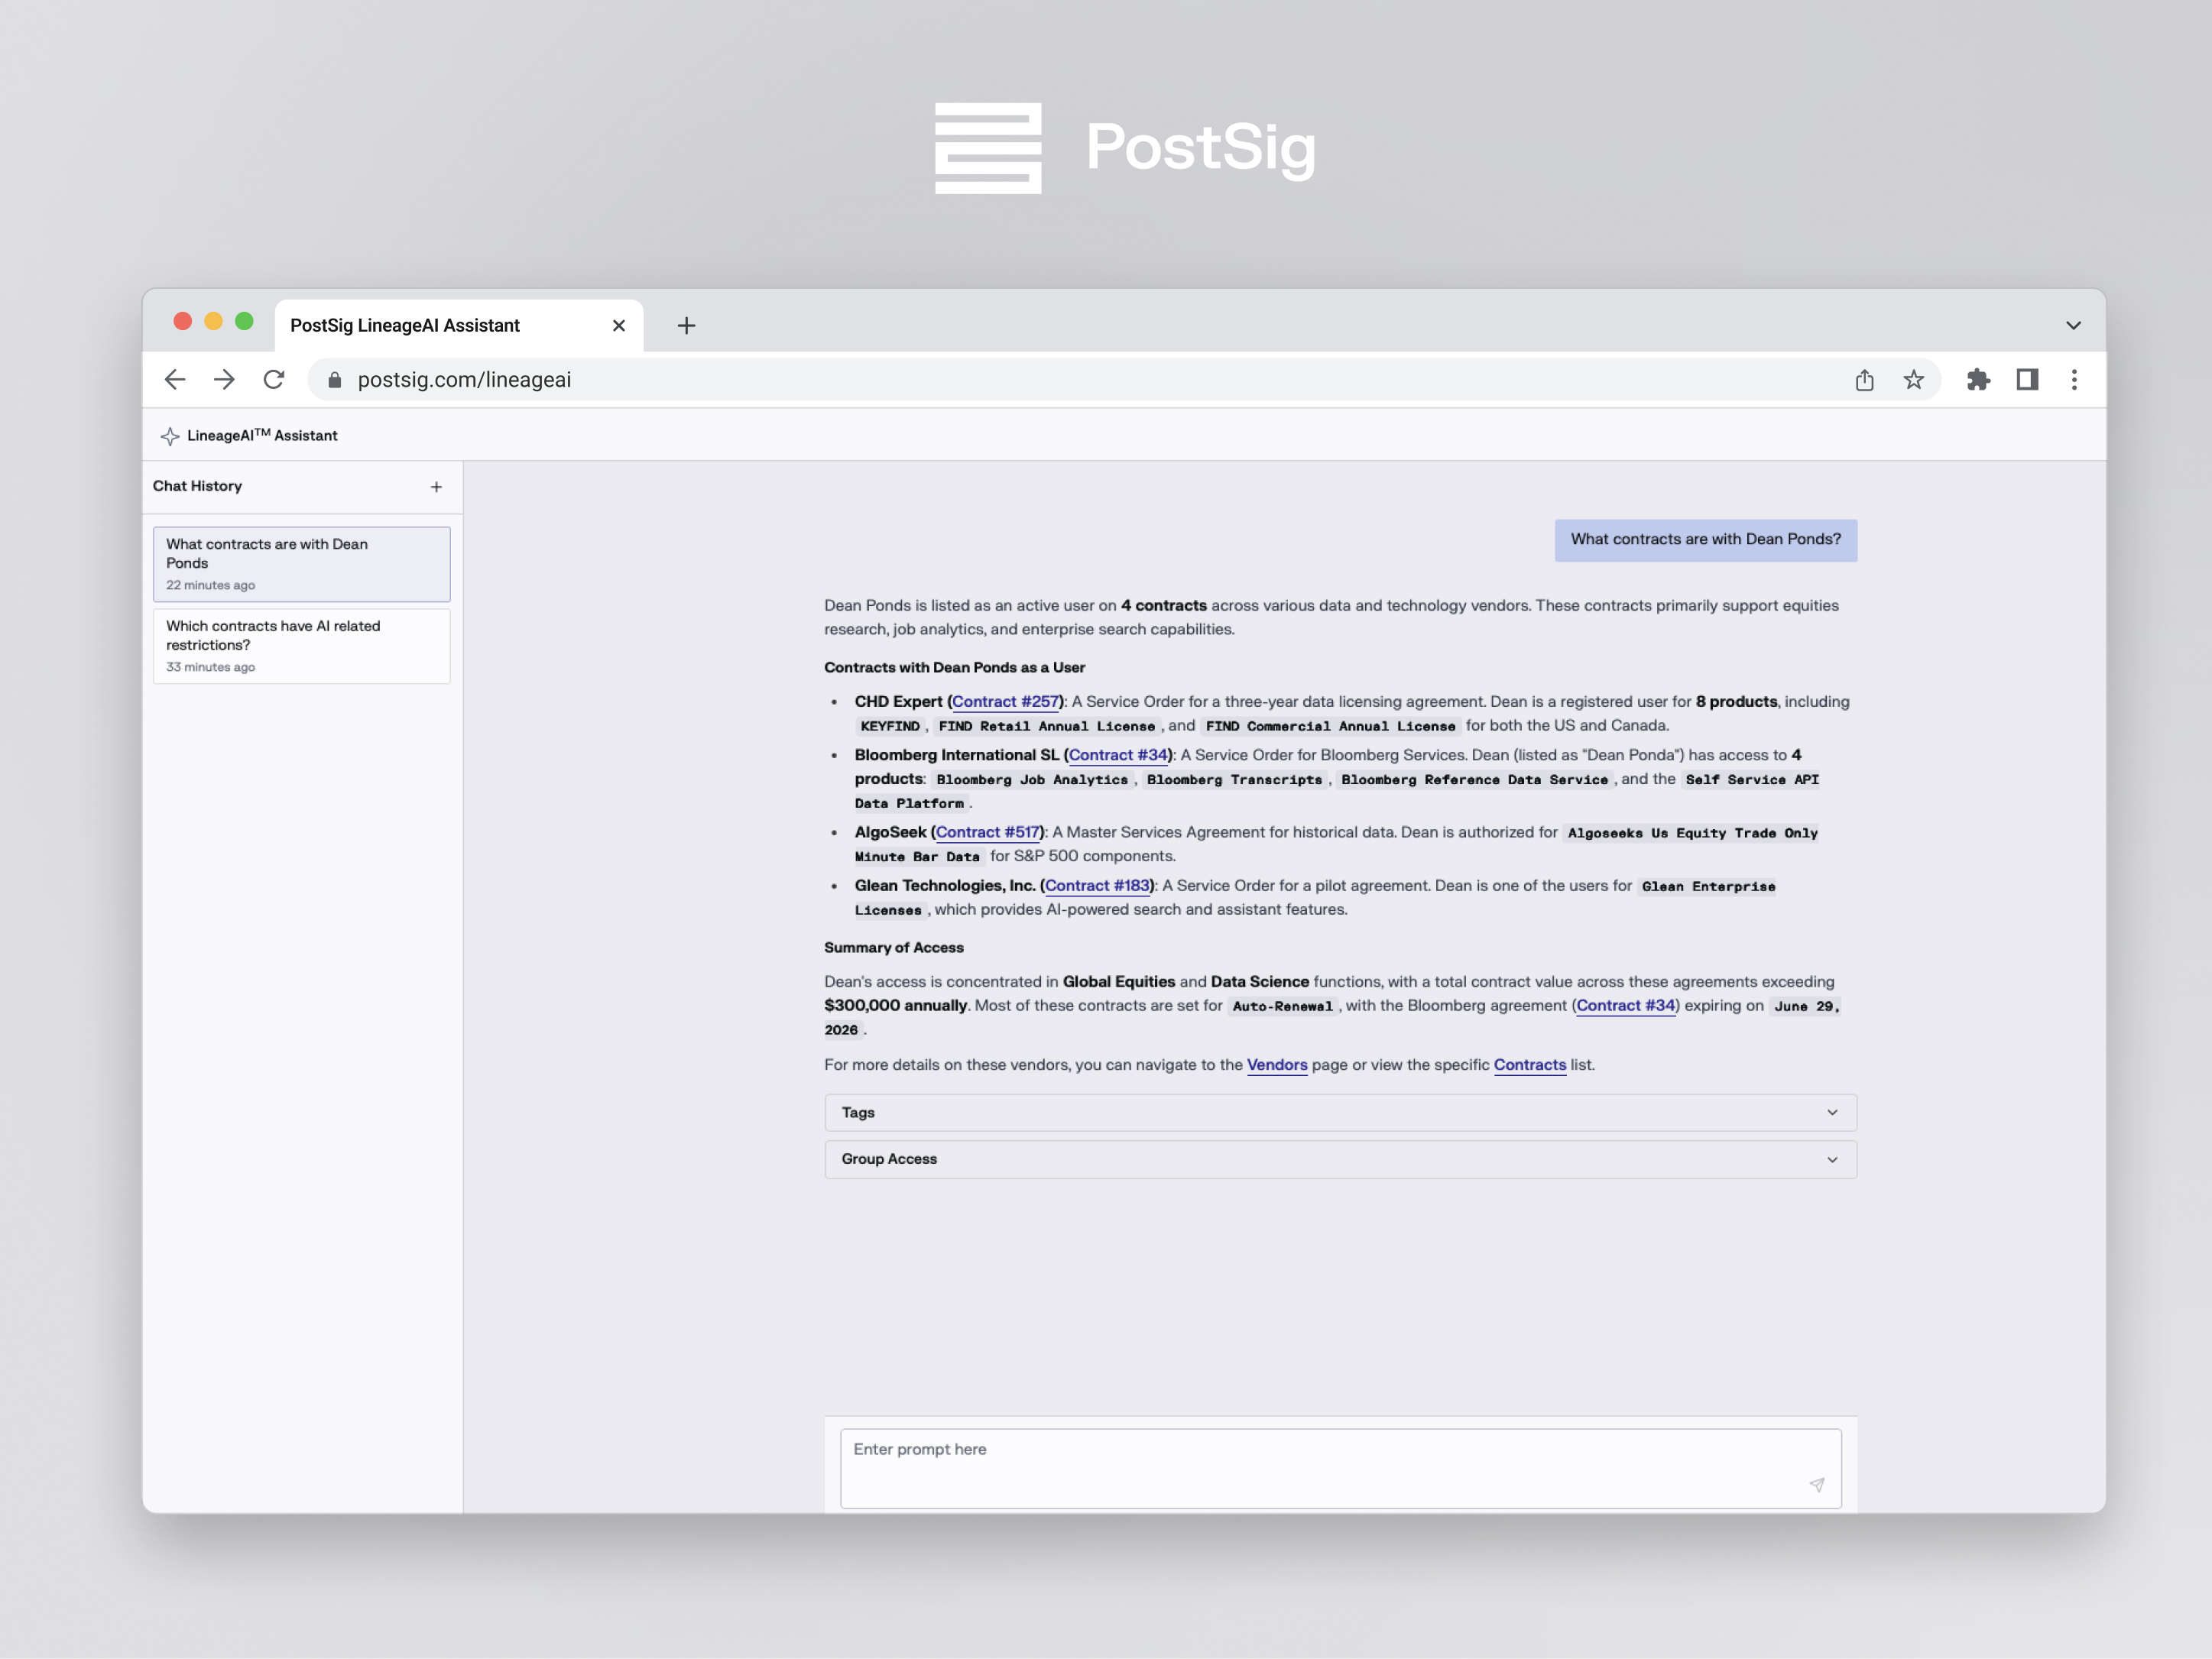This screenshot has height=1659, width=2212.
Task: Open the Dean Ponds contracts chat
Action: point(301,563)
